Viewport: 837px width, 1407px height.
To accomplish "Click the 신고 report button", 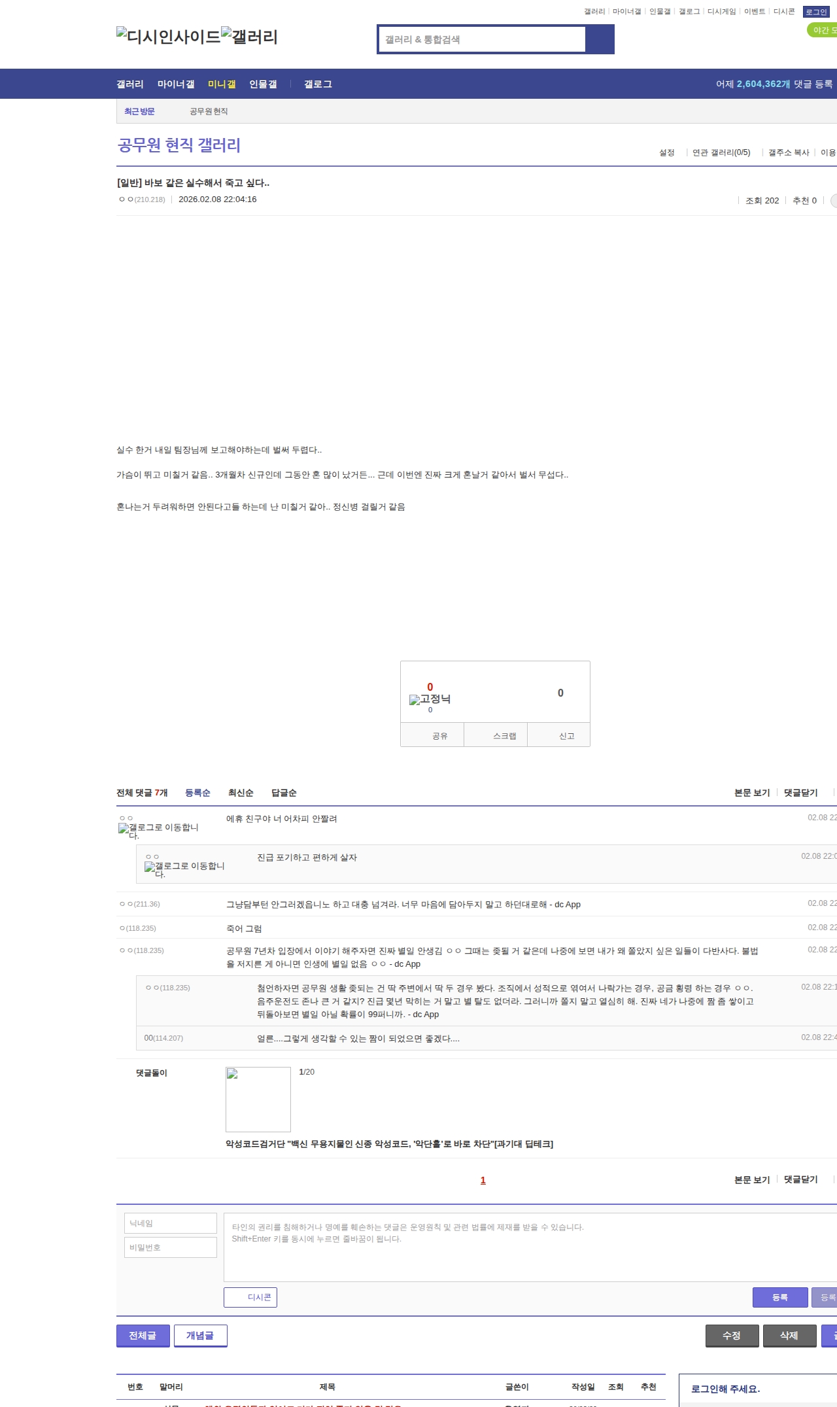I will tap(559, 735).
